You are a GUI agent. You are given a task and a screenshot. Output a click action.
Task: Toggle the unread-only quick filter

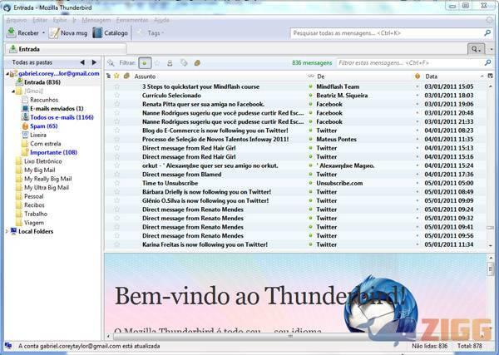pyautogui.click(x=146, y=63)
